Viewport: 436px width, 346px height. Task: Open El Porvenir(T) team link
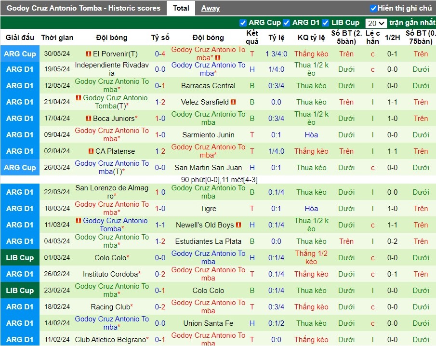click(115, 53)
